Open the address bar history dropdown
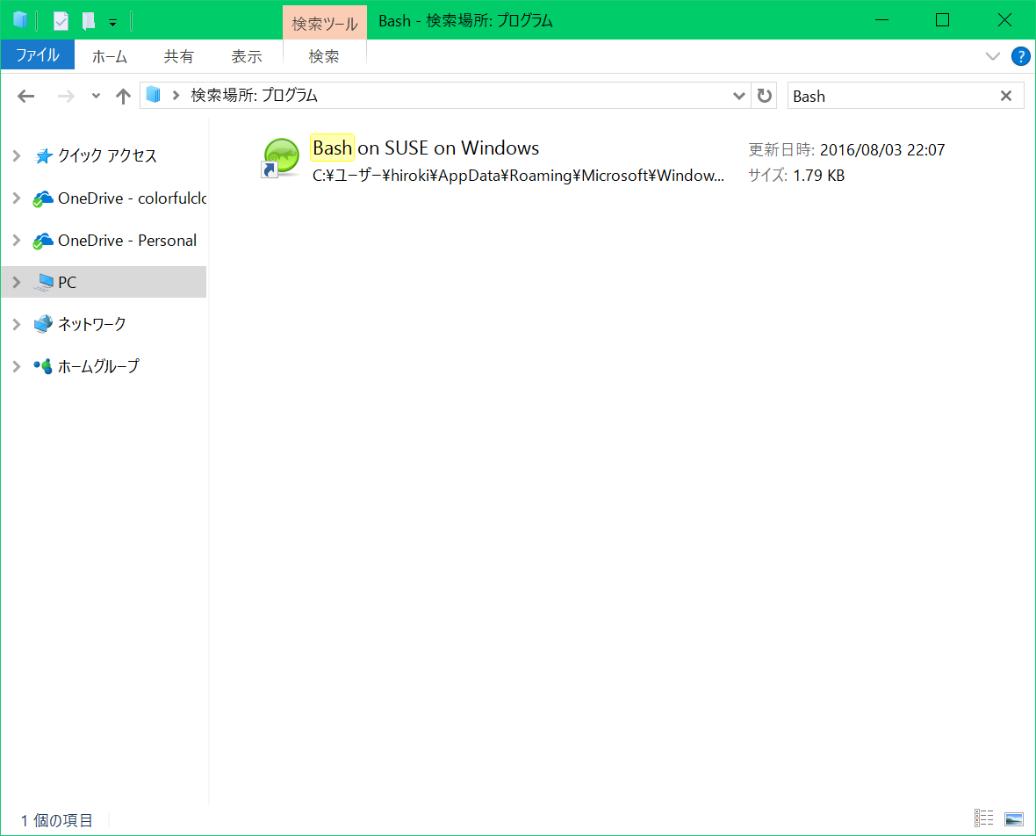 click(x=738, y=97)
